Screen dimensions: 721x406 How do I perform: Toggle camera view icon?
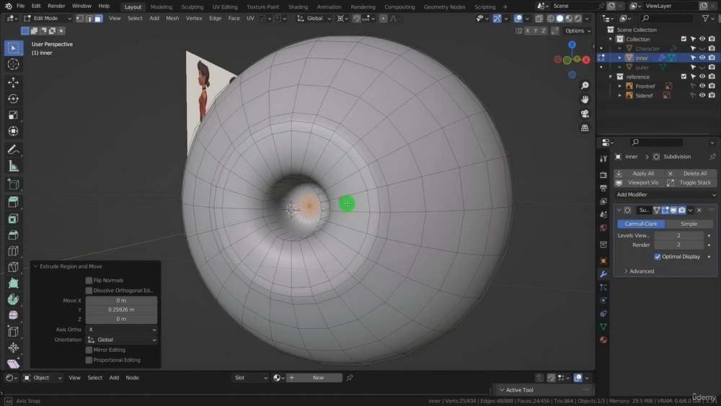585,113
